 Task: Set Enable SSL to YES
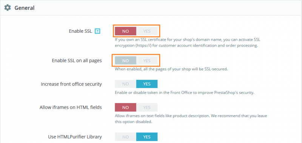(x=147, y=31)
